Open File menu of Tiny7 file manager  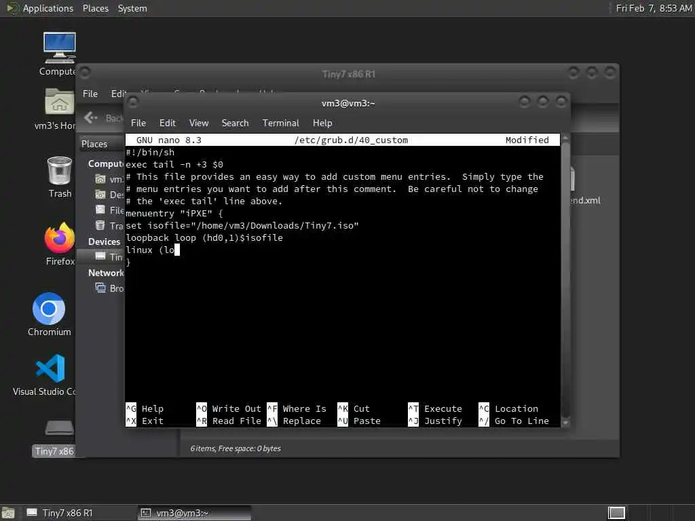(90, 94)
